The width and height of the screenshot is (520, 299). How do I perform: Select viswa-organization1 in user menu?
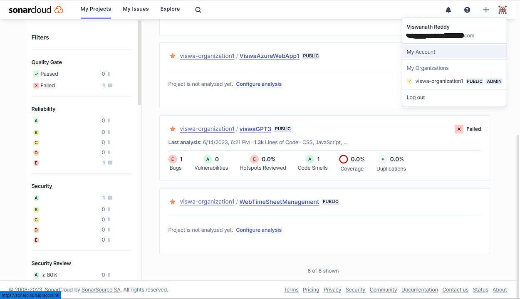[x=454, y=82]
